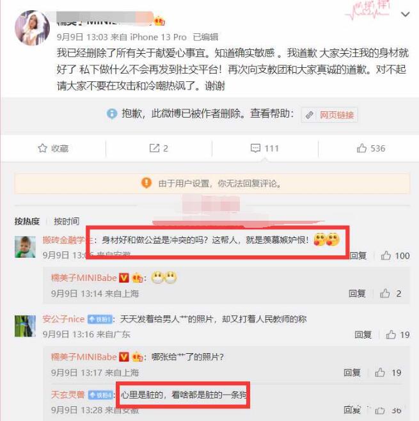Reply to the 搬砖金融学 comment

point(358,256)
